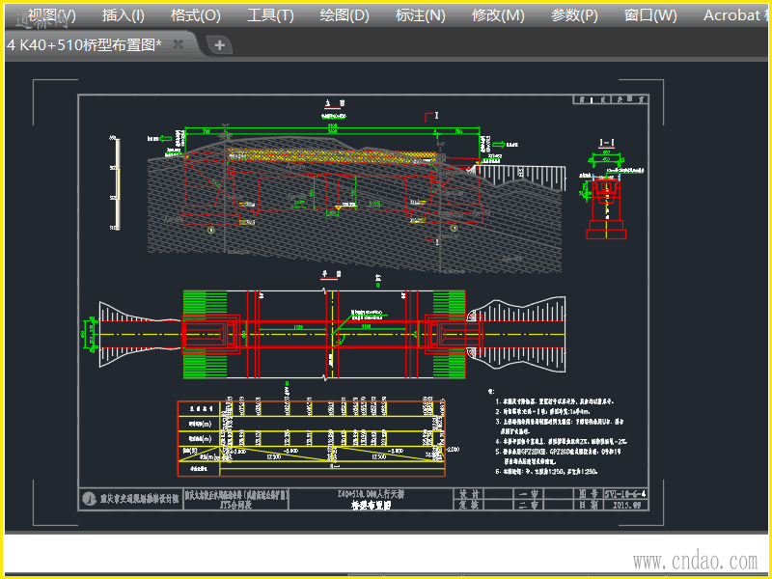Screen dimensions: 772x579
Task: Open the 格式(O) menu
Action: [x=195, y=15]
